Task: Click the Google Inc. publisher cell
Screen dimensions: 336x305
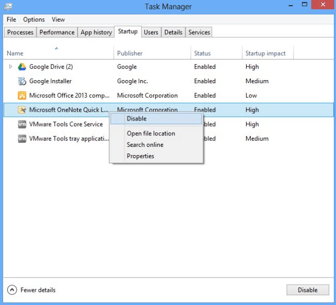Action: point(132,81)
